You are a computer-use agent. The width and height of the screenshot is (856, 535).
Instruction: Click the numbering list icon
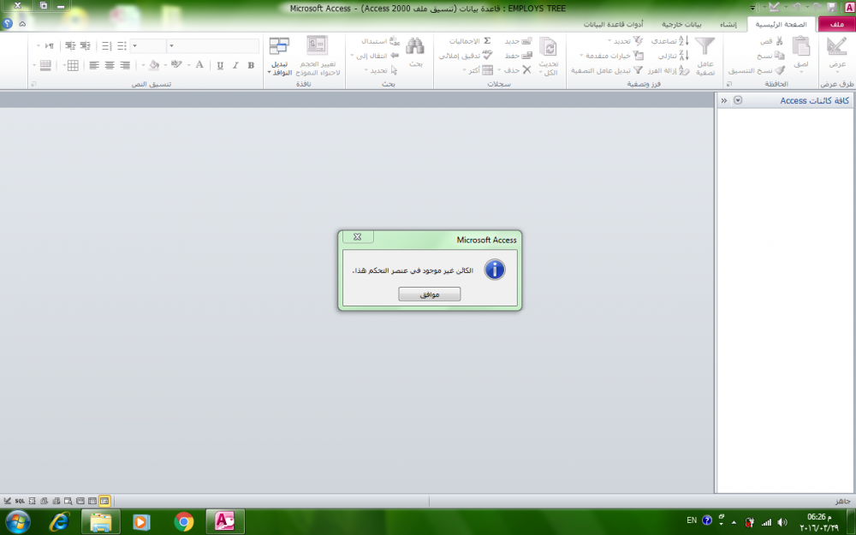tap(106, 46)
